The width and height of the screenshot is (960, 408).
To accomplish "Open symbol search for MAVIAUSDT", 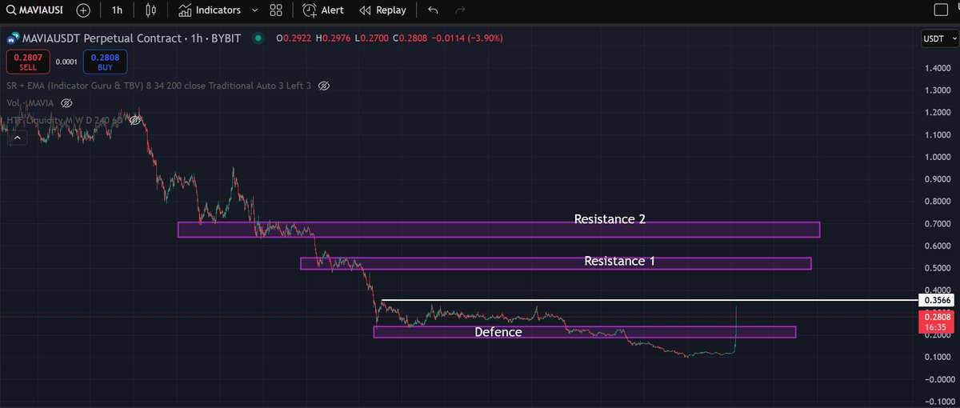I will coord(36,10).
